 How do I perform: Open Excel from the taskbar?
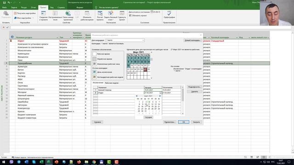[41, 162]
